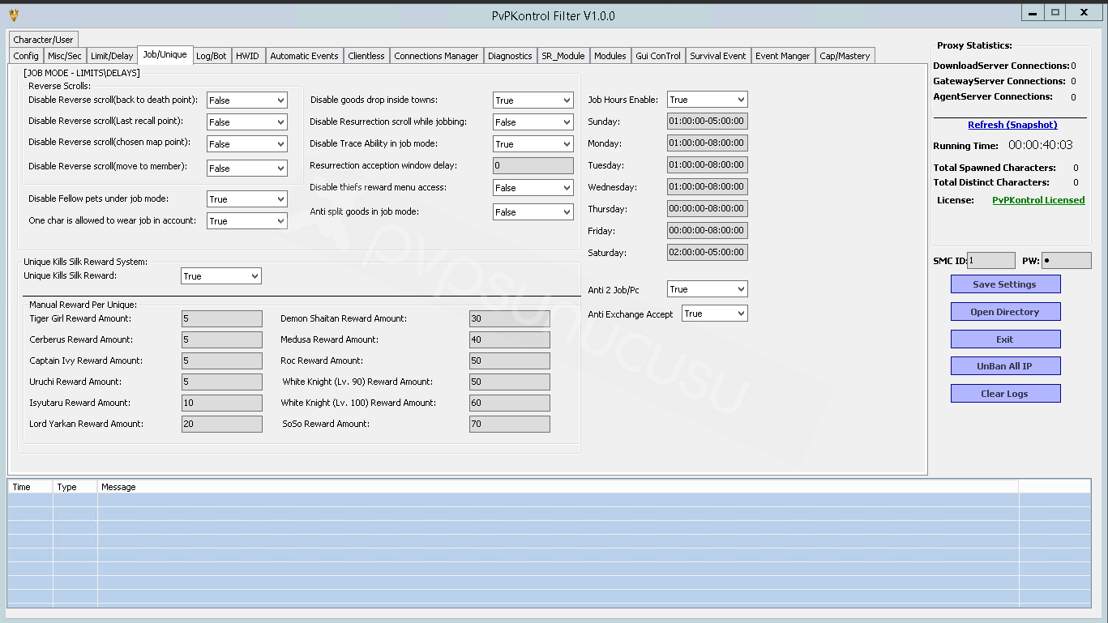Select the HWID tab
The width and height of the screenshot is (1108, 623).
(x=248, y=56)
